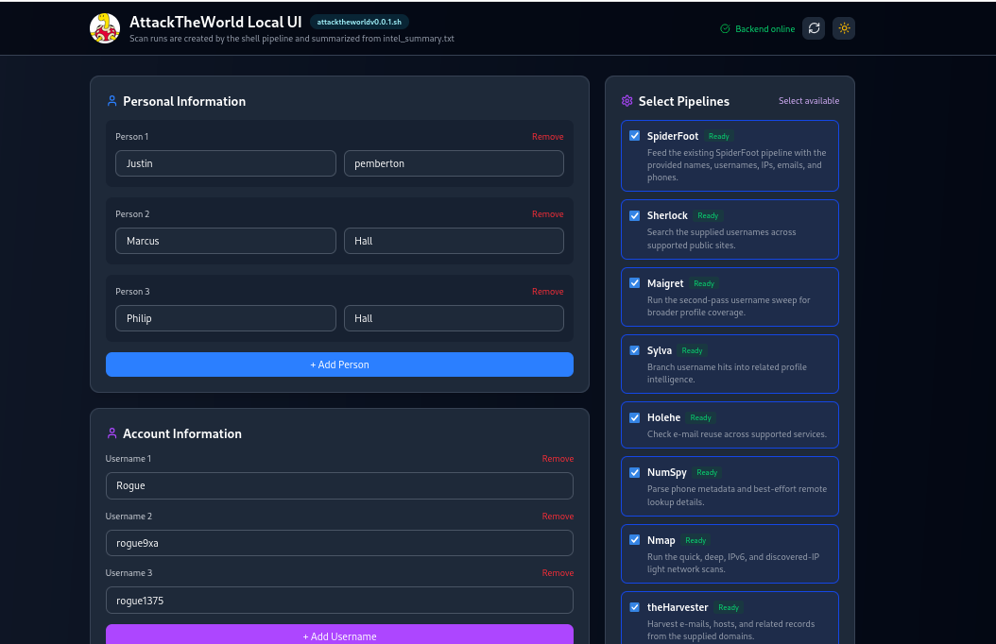The height and width of the screenshot is (644, 996).
Task: Click the AttackTheWorld logo avatar
Action: click(x=105, y=28)
